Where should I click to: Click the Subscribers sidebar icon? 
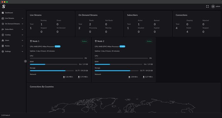pyautogui.click(x=3, y=29)
